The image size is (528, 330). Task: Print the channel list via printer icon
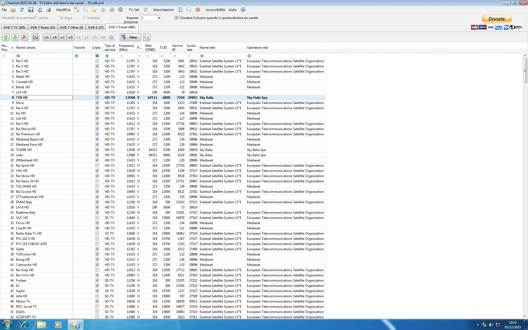point(48,10)
